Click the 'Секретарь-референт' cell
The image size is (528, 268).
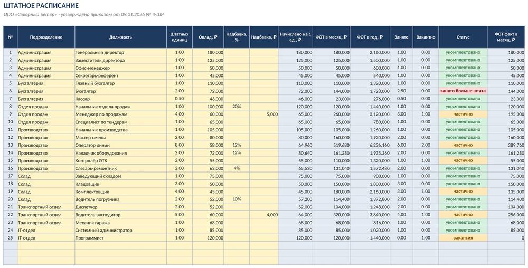coord(120,75)
